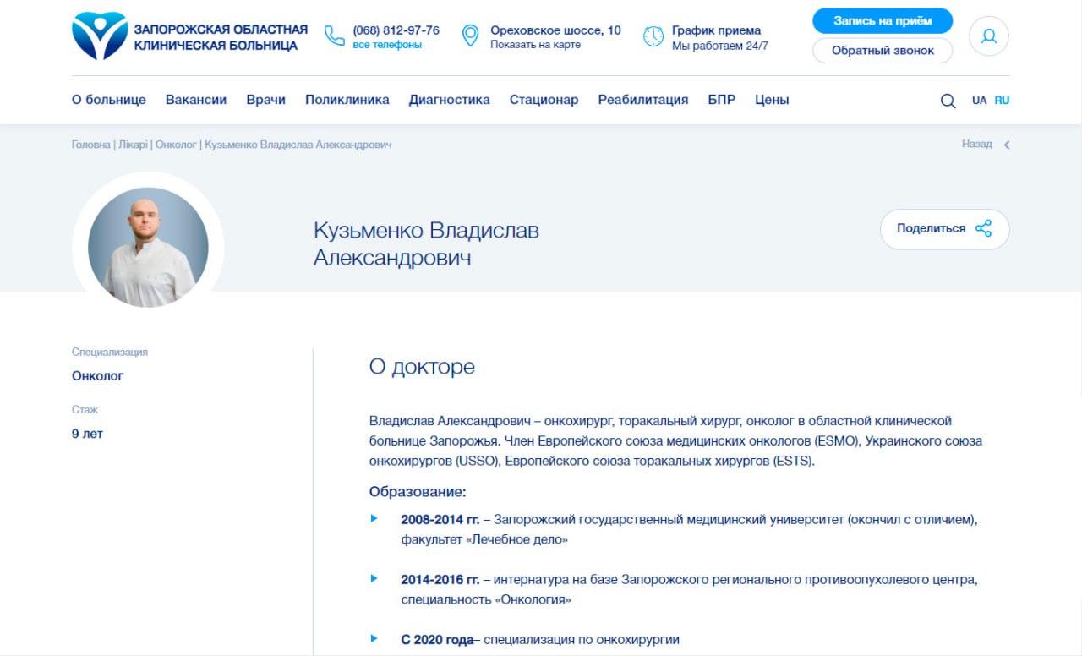This screenshot has width=1082, height=656.
Task: Click the clock schedule icon
Action: click(653, 36)
